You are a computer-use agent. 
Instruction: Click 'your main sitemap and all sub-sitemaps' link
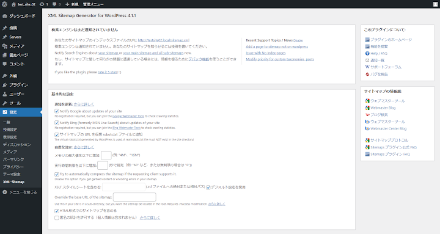153,53
